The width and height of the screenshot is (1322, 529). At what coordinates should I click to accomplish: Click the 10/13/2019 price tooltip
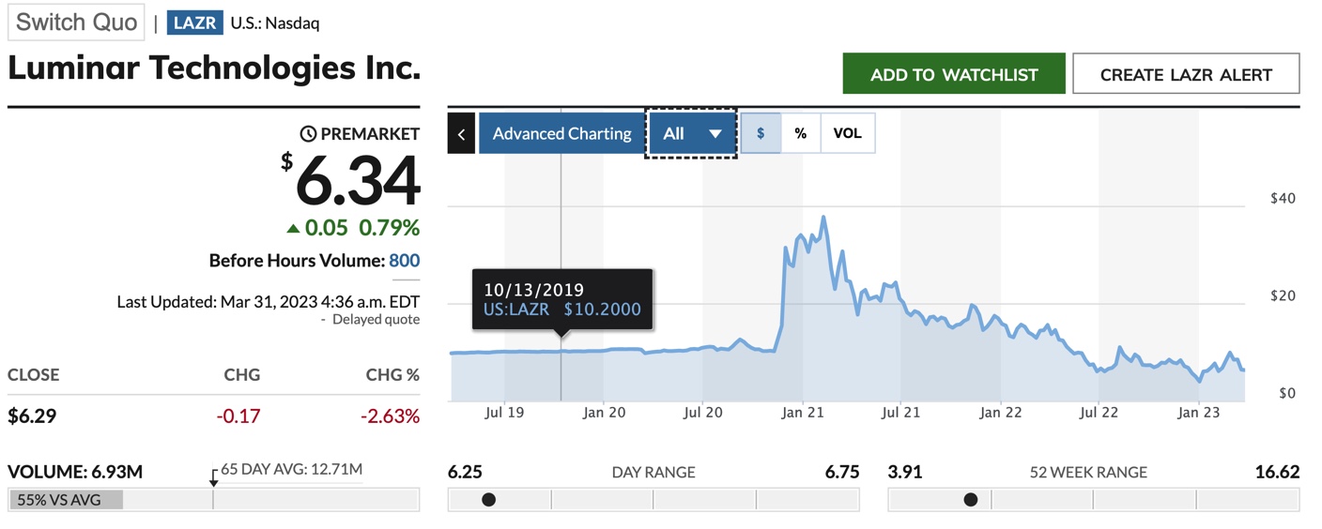click(561, 299)
